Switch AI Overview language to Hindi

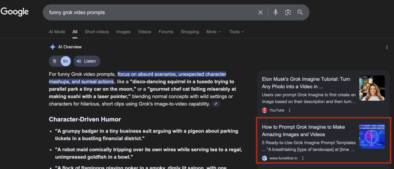55,61
